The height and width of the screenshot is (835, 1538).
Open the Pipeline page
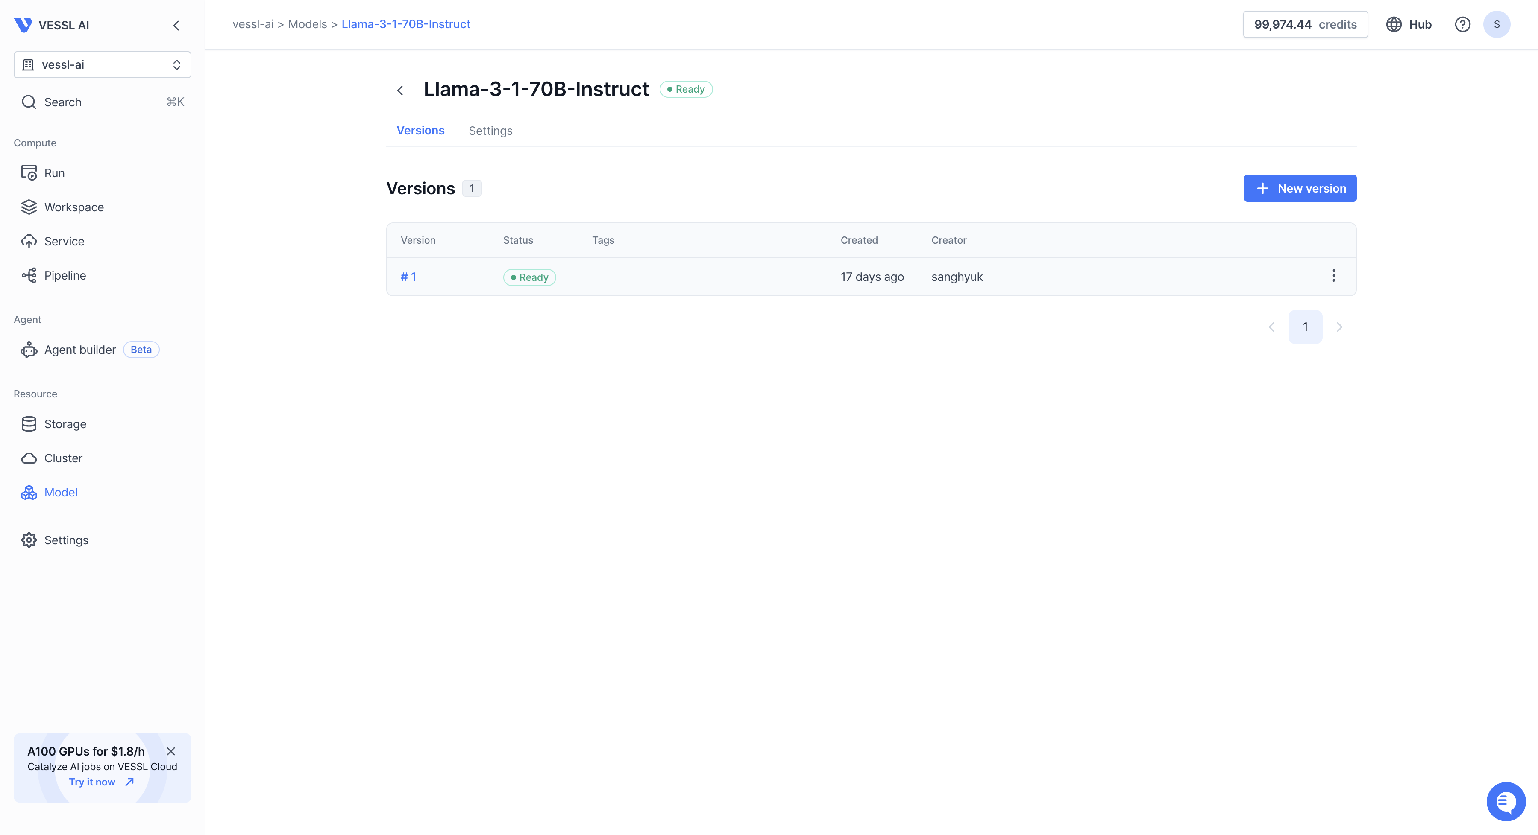[x=65, y=275]
